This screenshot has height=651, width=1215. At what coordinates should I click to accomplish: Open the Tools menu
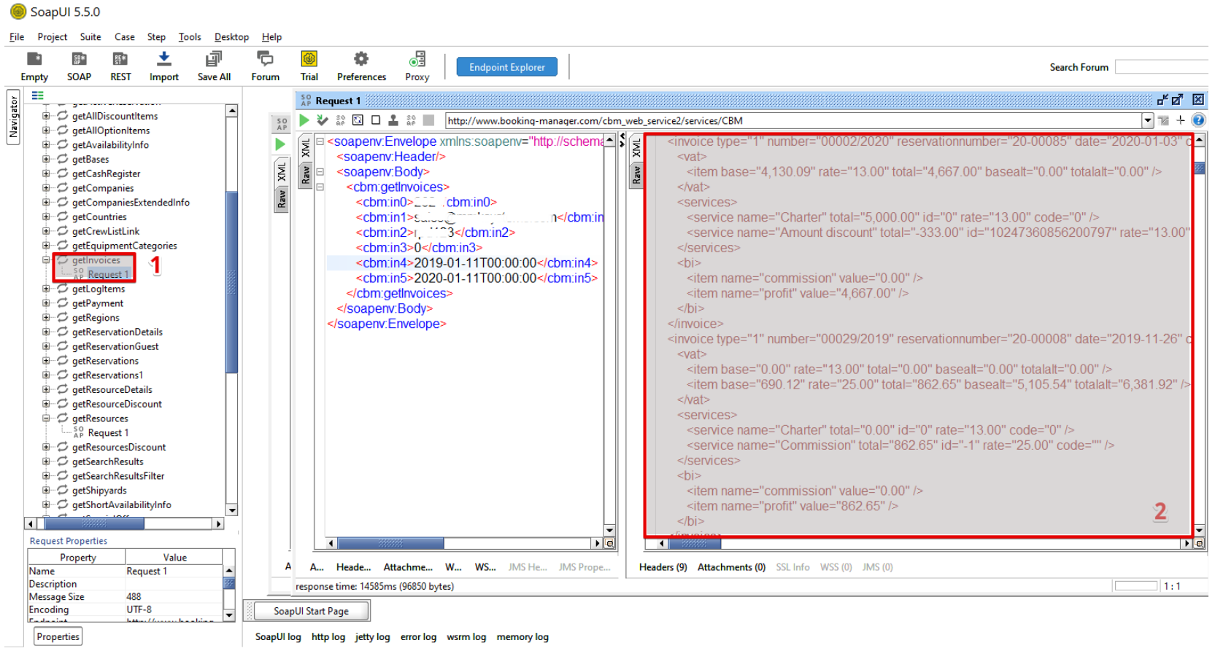(190, 36)
